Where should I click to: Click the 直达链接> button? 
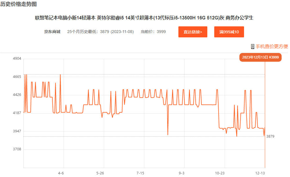click(193, 32)
